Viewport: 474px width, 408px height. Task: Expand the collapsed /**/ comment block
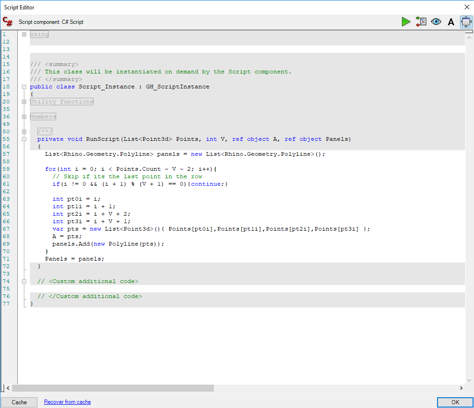coord(24,131)
